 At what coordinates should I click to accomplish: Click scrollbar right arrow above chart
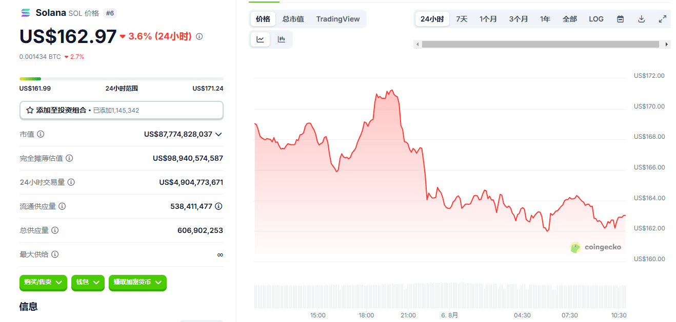pos(667,45)
